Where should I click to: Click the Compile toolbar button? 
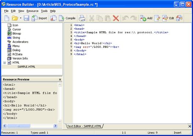[x=67, y=18]
